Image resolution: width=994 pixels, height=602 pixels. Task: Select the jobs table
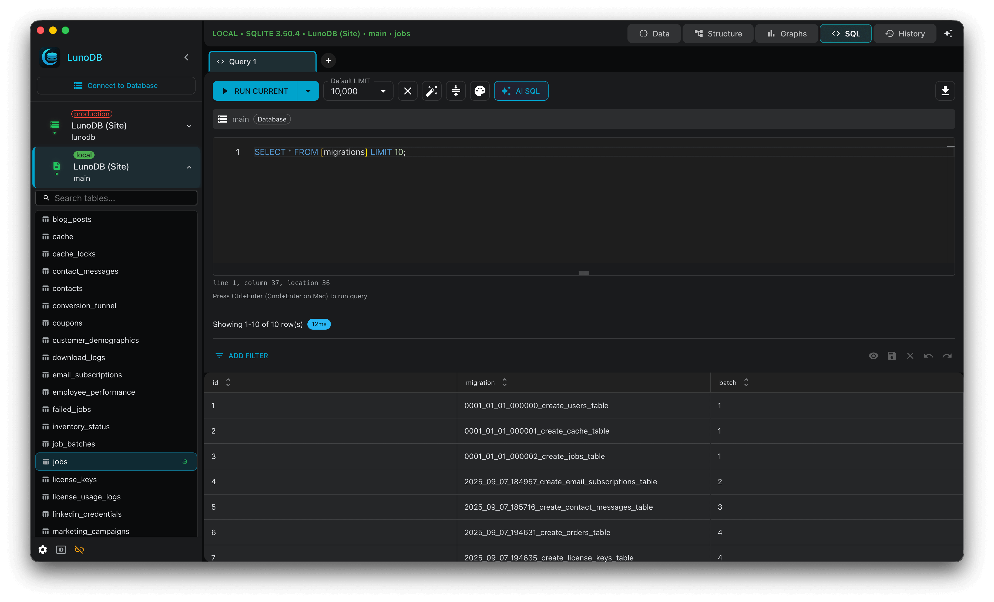pos(116,462)
